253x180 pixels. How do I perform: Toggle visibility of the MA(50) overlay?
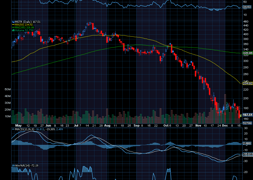(x=13, y=24)
